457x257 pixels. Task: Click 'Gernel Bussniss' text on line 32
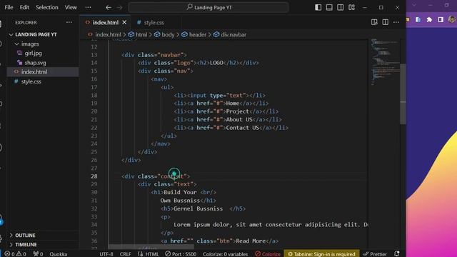point(198,208)
